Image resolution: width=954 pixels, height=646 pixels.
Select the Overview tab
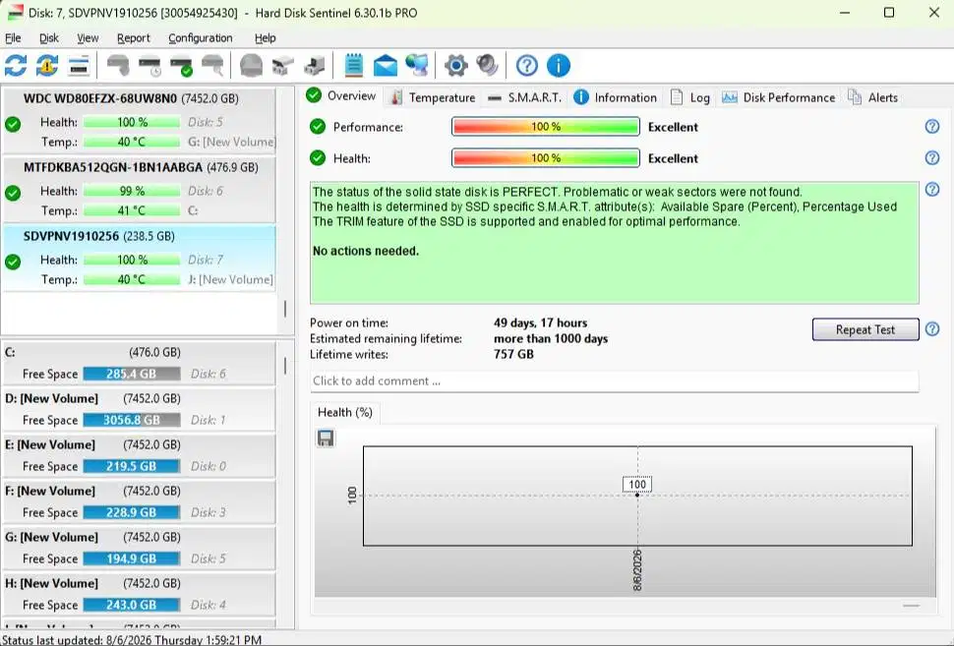pos(341,96)
